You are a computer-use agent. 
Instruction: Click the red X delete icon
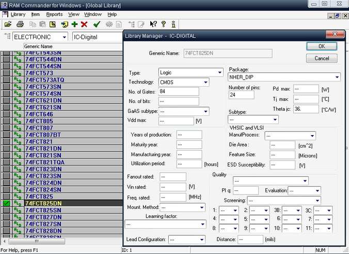(84, 24)
